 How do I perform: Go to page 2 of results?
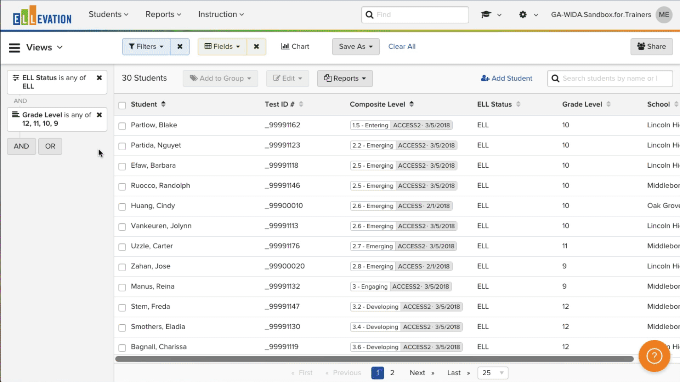(392, 373)
